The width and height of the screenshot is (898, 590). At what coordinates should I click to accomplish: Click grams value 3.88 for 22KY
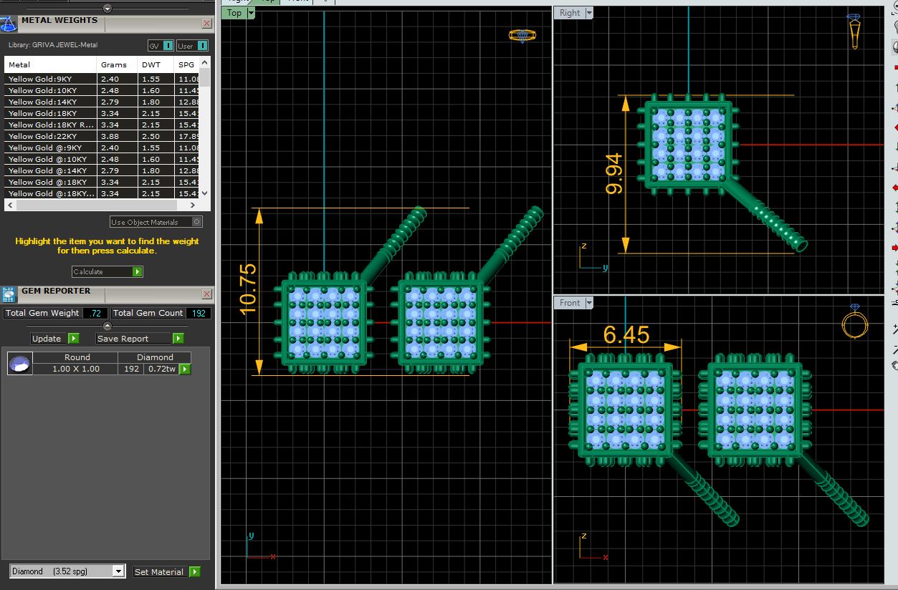(110, 136)
